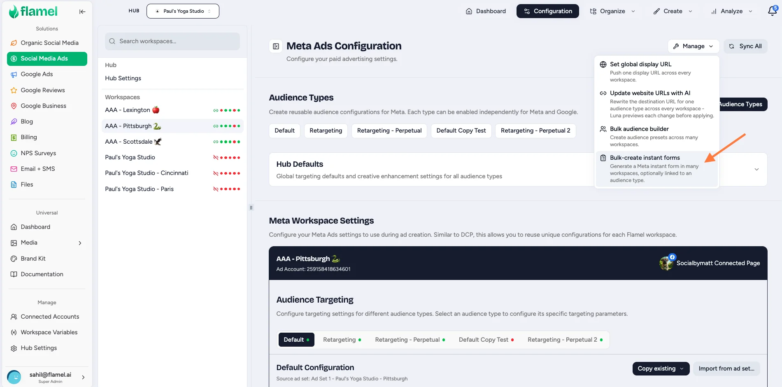Open Google Ads in the sidebar
Image resolution: width=782 pixels, height=387 pixels.
[x=47, y=74]
